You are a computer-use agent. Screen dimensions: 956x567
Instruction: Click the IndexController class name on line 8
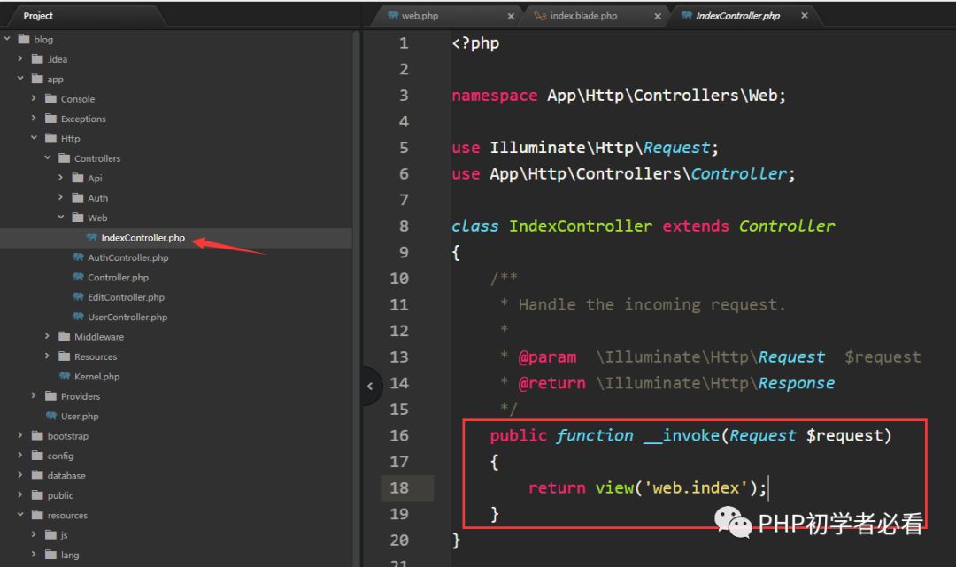(581, 226)
